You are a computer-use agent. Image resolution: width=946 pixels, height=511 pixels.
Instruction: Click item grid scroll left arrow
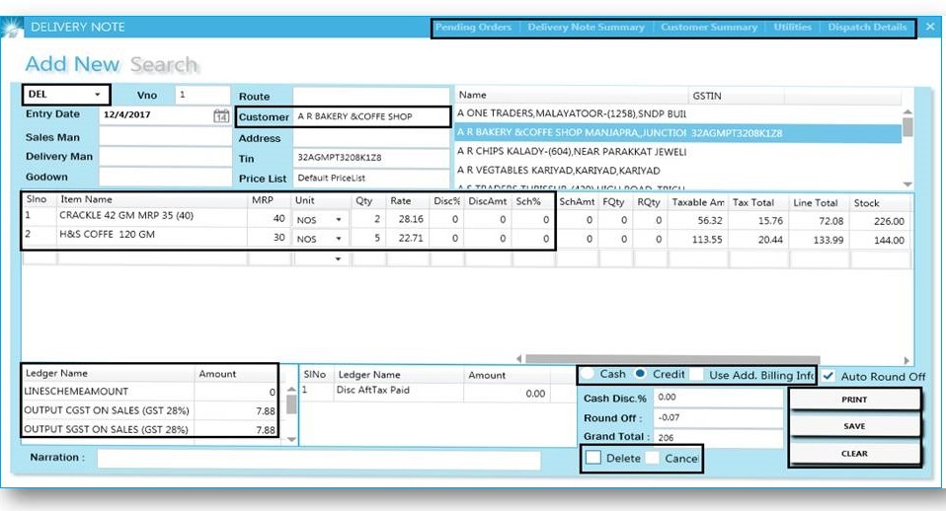pos(519,359)
